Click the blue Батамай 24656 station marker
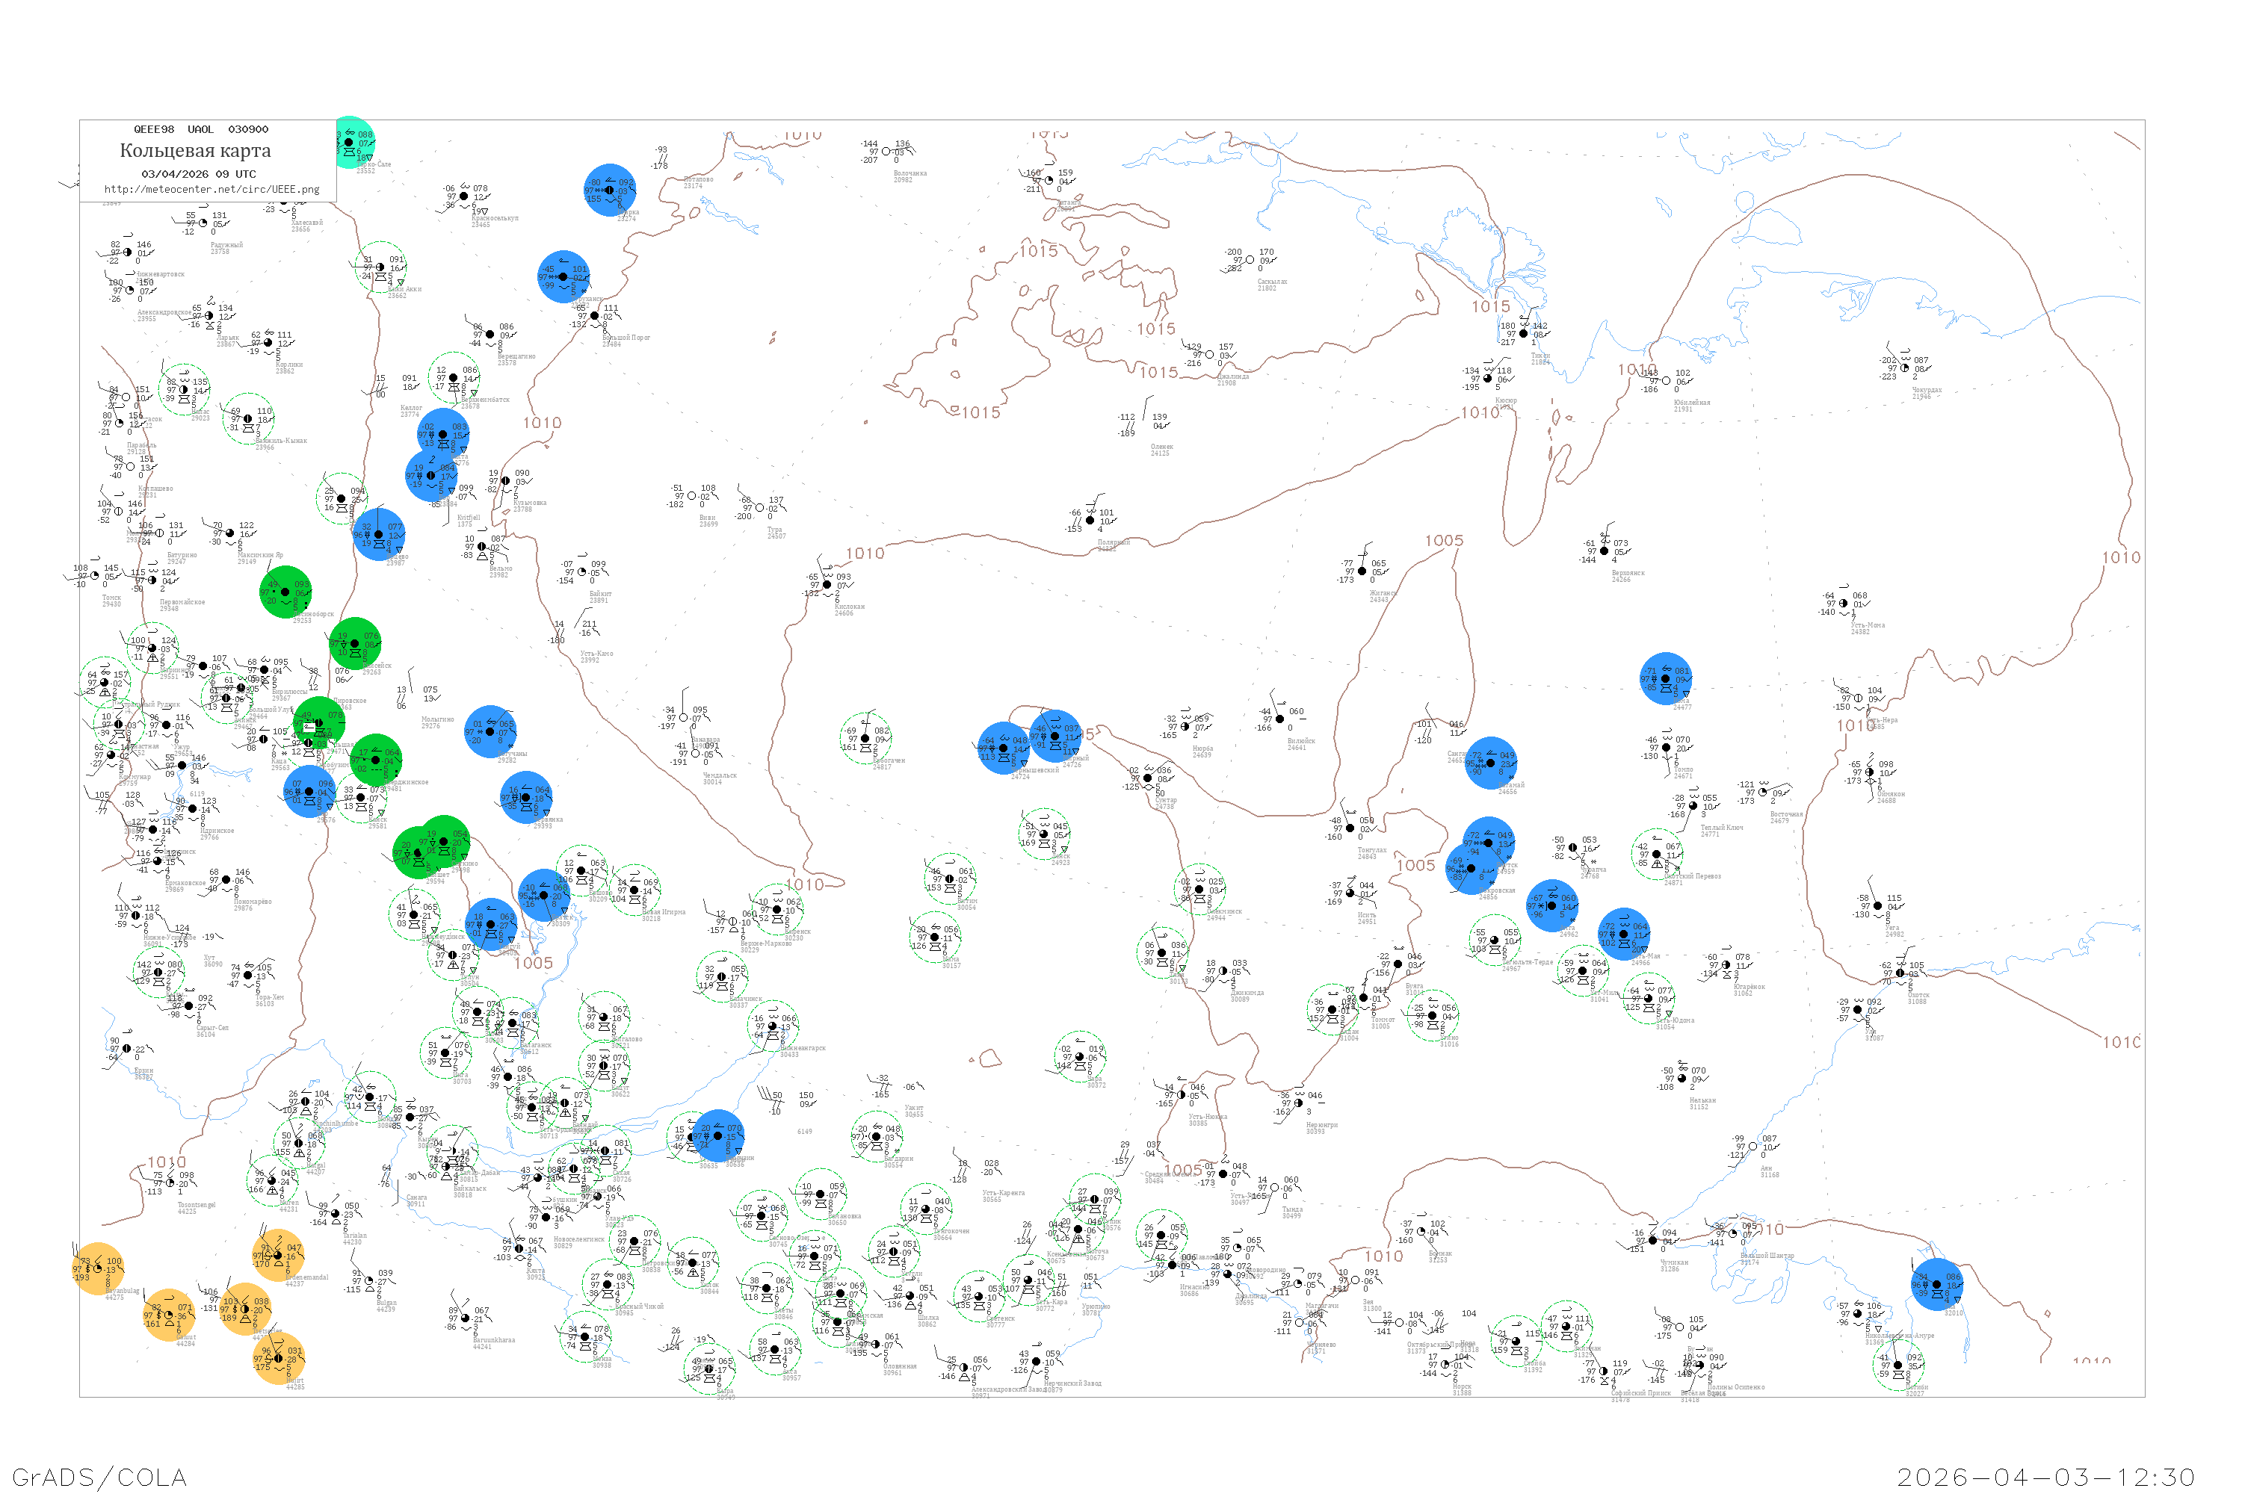 pyautogui.click(x=1491, y=763)
